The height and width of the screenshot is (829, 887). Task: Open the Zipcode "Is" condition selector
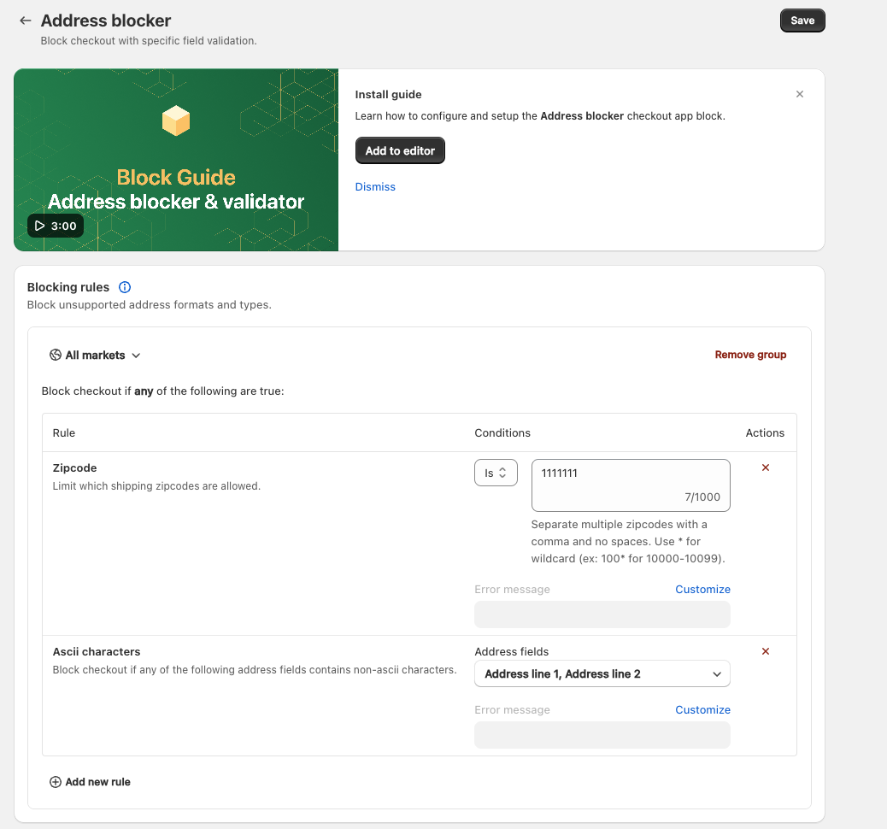click(x=496, y=473)
